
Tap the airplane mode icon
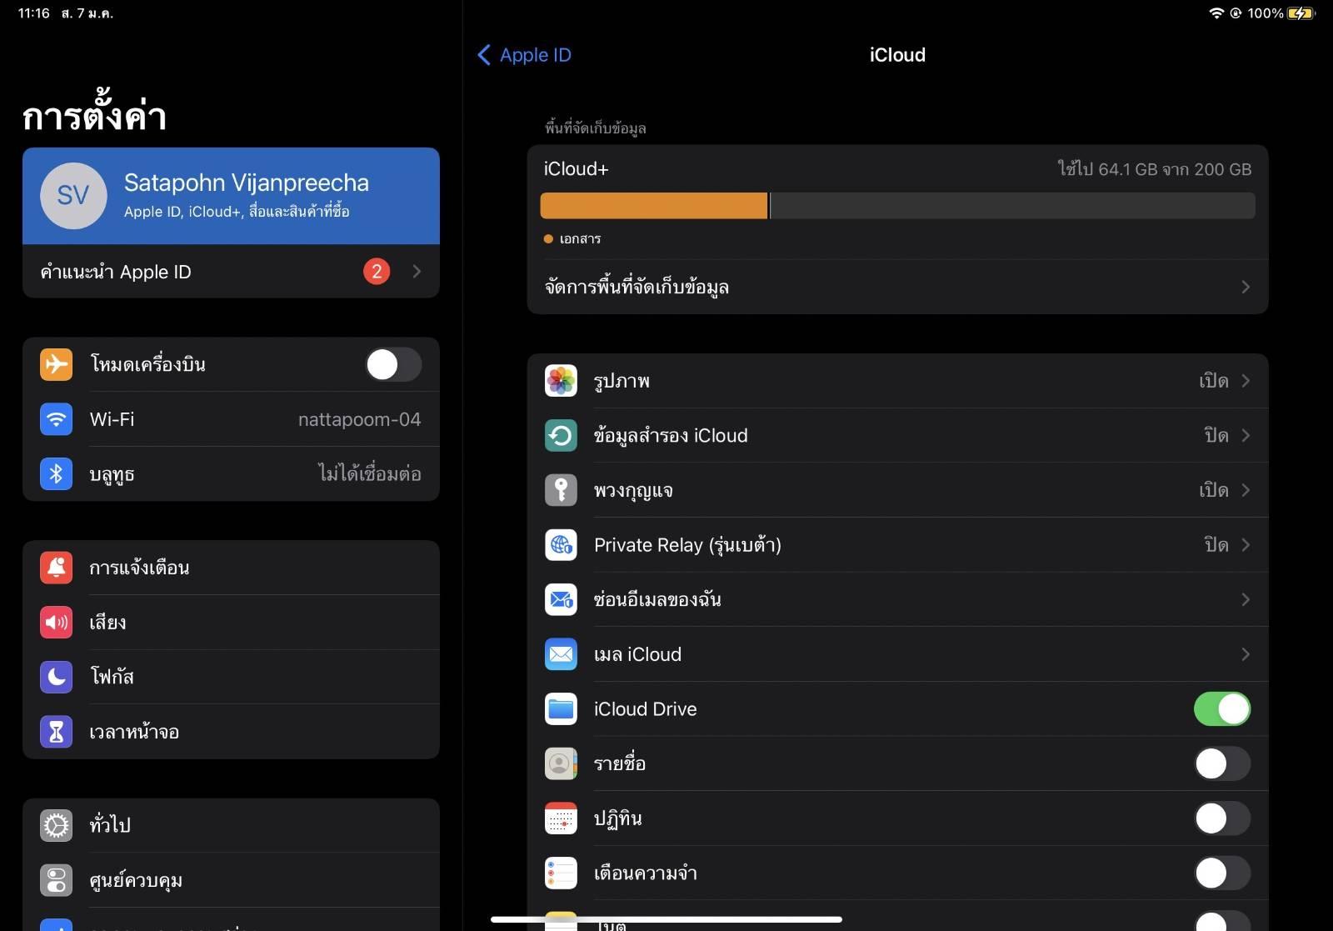click(56, 364)
